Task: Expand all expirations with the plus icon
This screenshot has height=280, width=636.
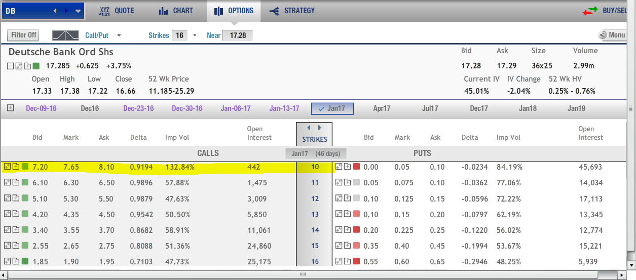Action: pos(11,108)
